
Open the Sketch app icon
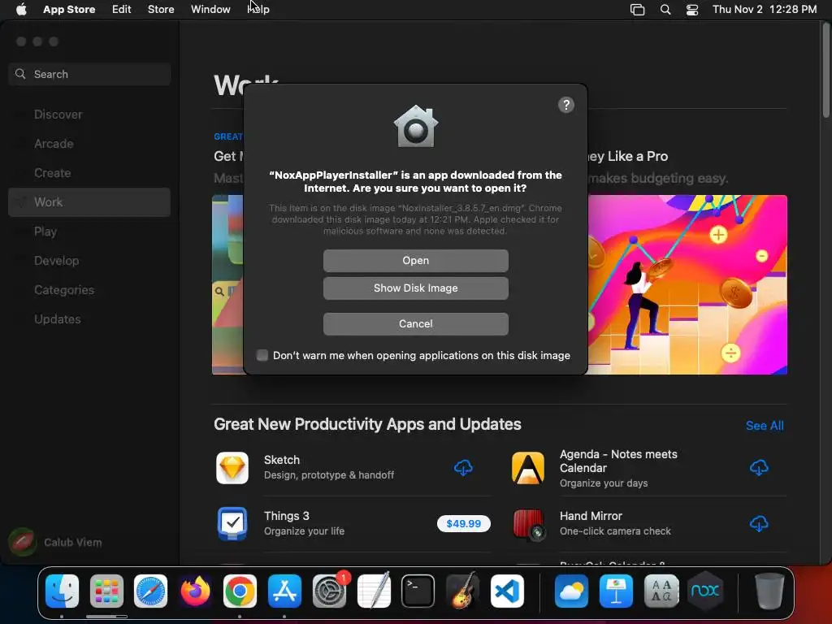point(232,468)
